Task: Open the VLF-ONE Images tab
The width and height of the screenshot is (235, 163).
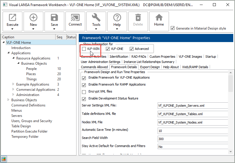Action: click(190, 57)
